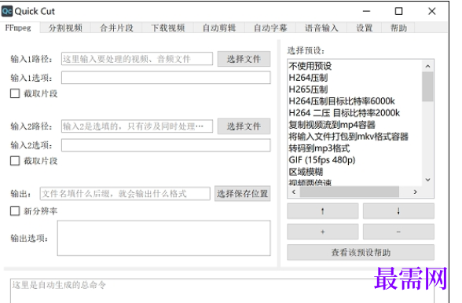Viewport: 462px width, 303px height.
Task: Click 选择文件 for 输入2路径
Action: [244, 126]
